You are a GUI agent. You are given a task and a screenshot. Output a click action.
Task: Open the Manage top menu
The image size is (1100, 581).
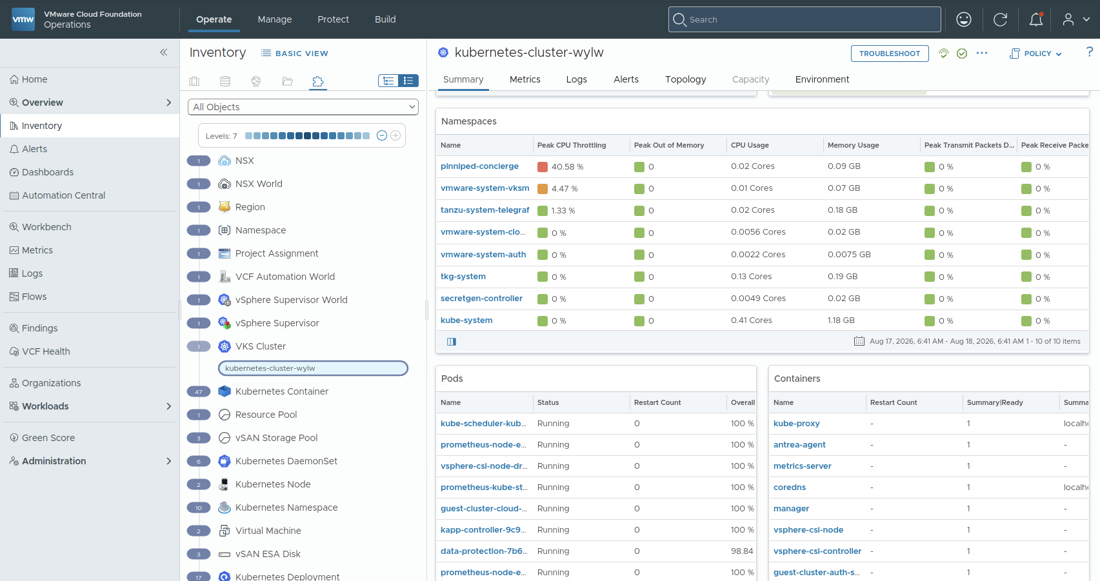point(275,19)
